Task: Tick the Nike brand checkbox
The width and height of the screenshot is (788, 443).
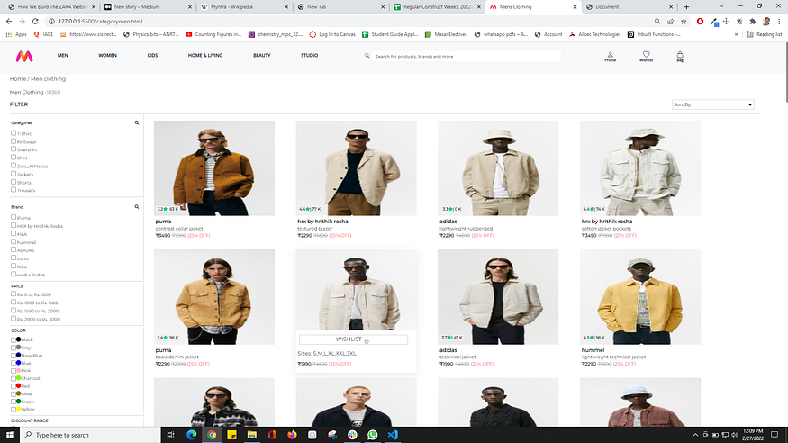Action: click(x=14, y=266)
